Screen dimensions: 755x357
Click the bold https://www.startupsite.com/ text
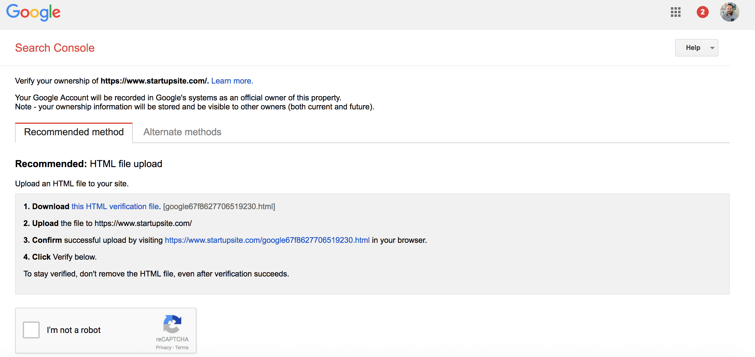(154, 81)
